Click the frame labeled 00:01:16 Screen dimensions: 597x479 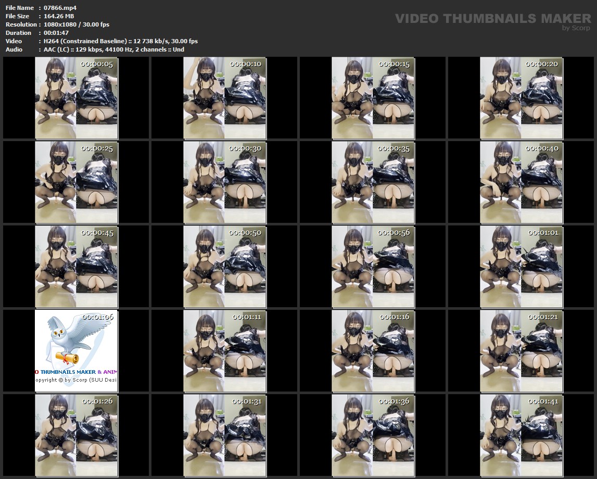click(373, 351)
